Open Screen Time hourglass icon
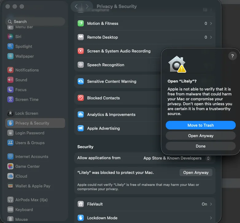This screenshot has width=240, height=223. (10, 99)
